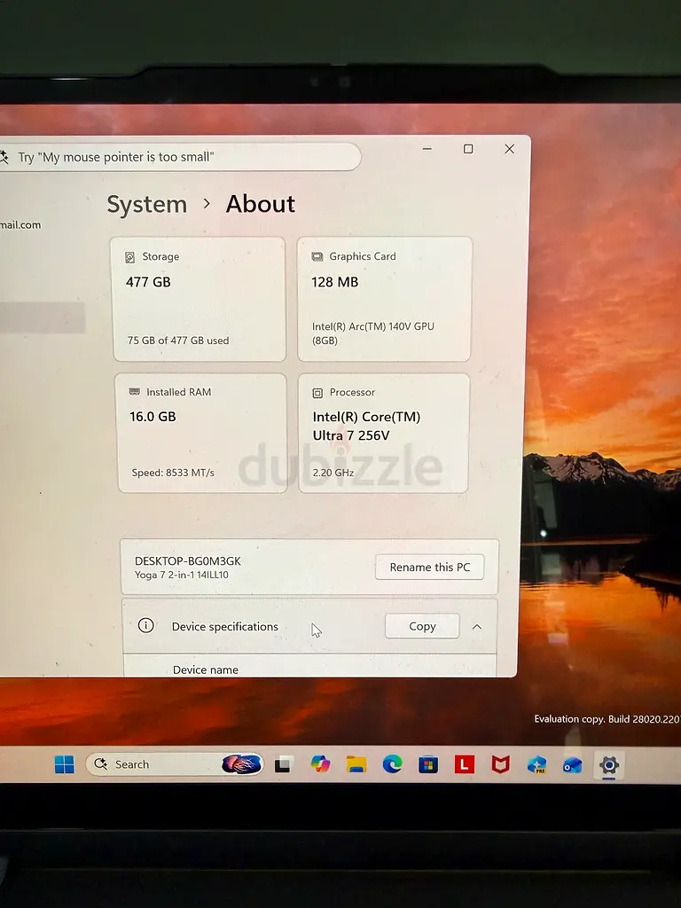Copy the device specifications
The height and width of the screenshot is (908, 681).
(422, 626)
